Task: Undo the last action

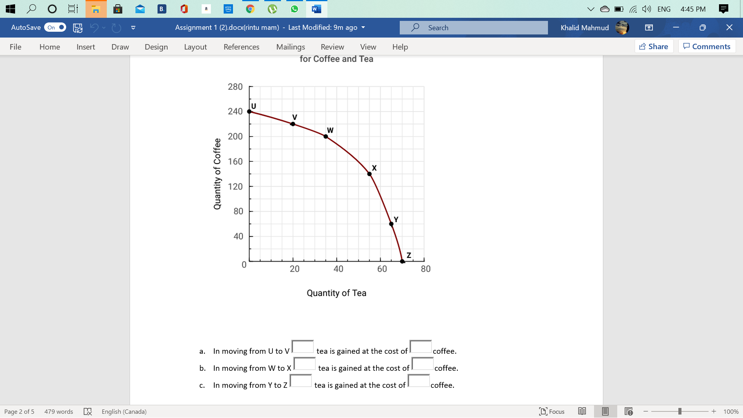Action: click(95, 27)
